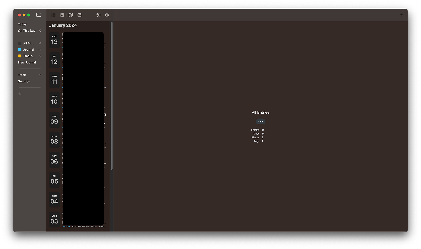Image resolution: width=421 pixels, height=249 pixels.
Task: Open the MON 08 entry
Action: coord(77,140)
